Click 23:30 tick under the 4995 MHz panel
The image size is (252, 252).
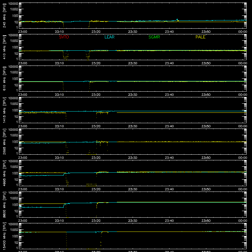133,189
